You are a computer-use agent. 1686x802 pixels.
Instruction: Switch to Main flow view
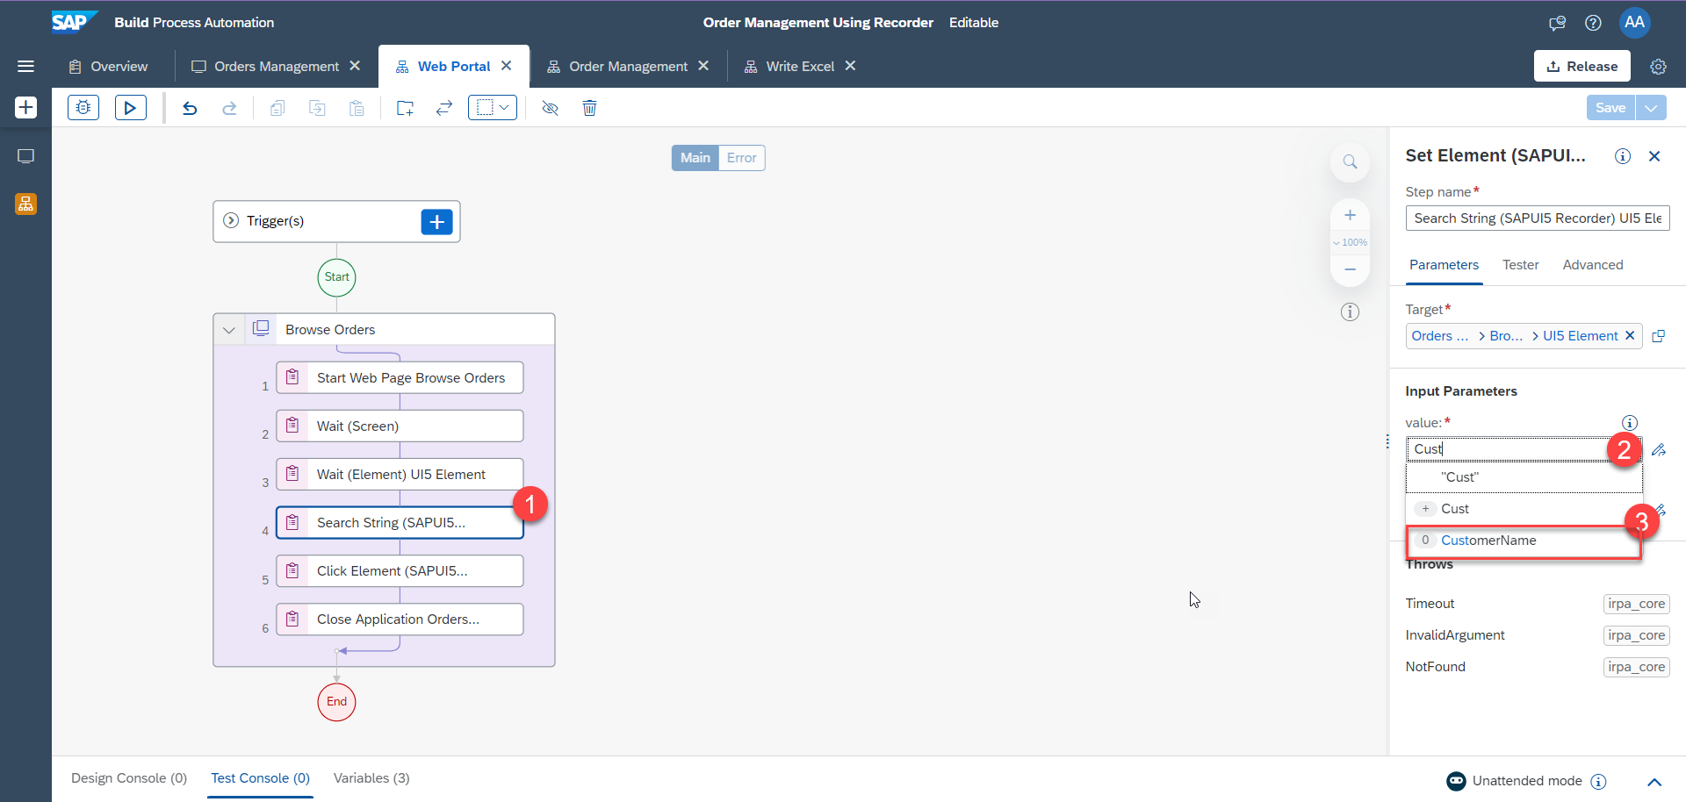point(695,158)
